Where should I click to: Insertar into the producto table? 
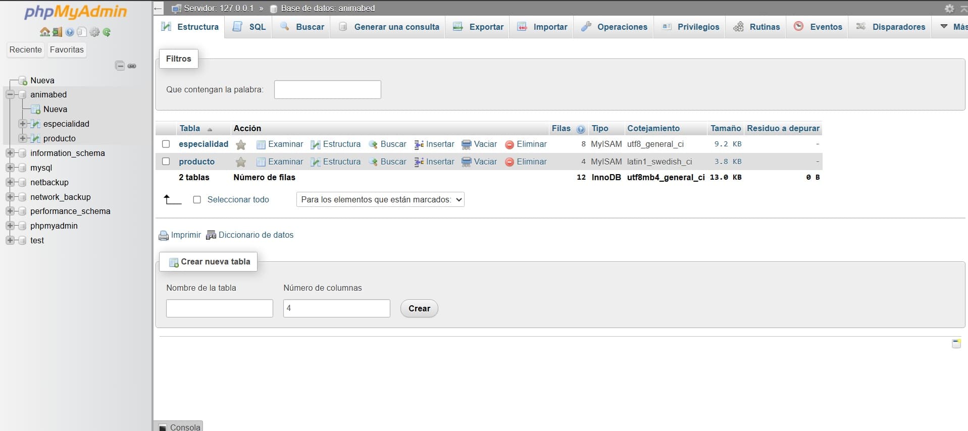(x=434, y=162)
